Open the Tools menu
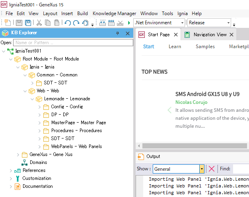Viewport: 249px width, 197px height. coord(167,14)
